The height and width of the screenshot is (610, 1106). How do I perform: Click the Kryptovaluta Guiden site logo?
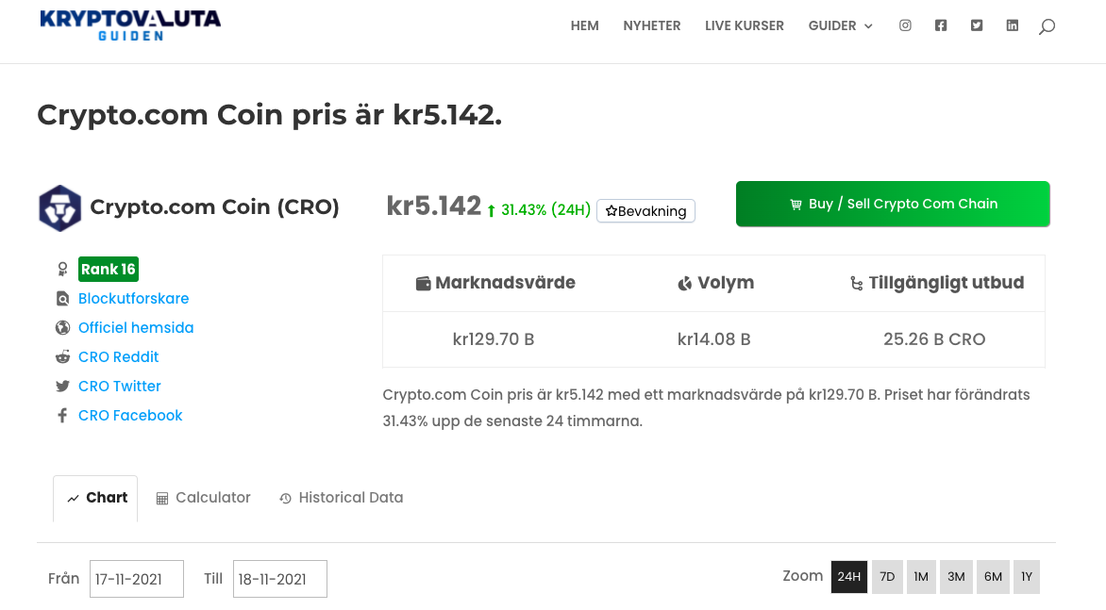(130, 25)
